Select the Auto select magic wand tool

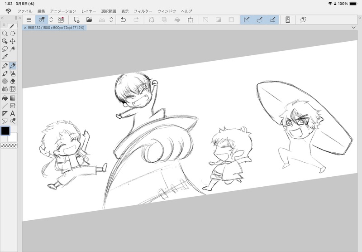13,49
